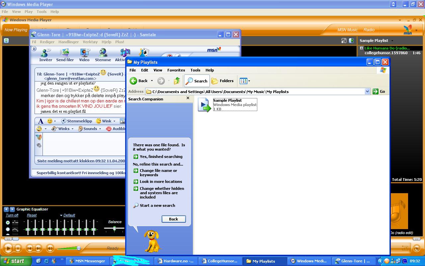Click the previous enhancement arrow by Graphic Equalizer

[x=6, y=209]
